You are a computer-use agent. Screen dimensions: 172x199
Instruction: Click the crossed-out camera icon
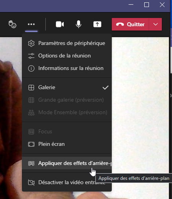[31, 183]
